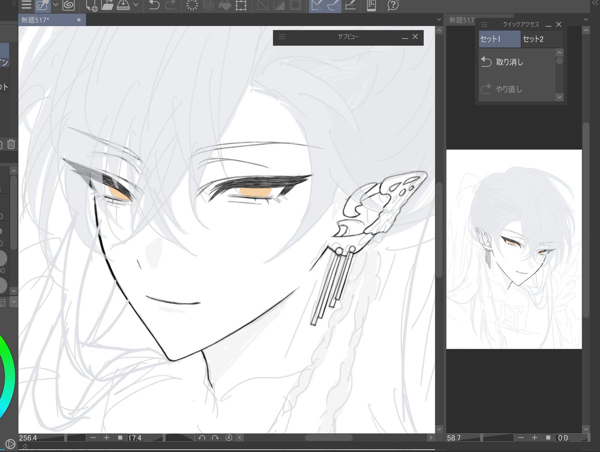Viewport: 600px width, 452px height.
Task: Open クイックアクセス panel menu icon
Action: (x=484, y=24)
